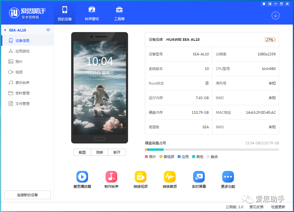Image resolution: width=294 pixels, height=212 pixels.
Task: Click the disk usage bar
Action: (x=212, y=150)
